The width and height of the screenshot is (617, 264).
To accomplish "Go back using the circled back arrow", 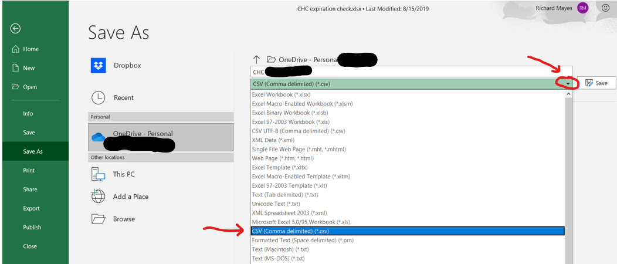I will click(16, 28).
